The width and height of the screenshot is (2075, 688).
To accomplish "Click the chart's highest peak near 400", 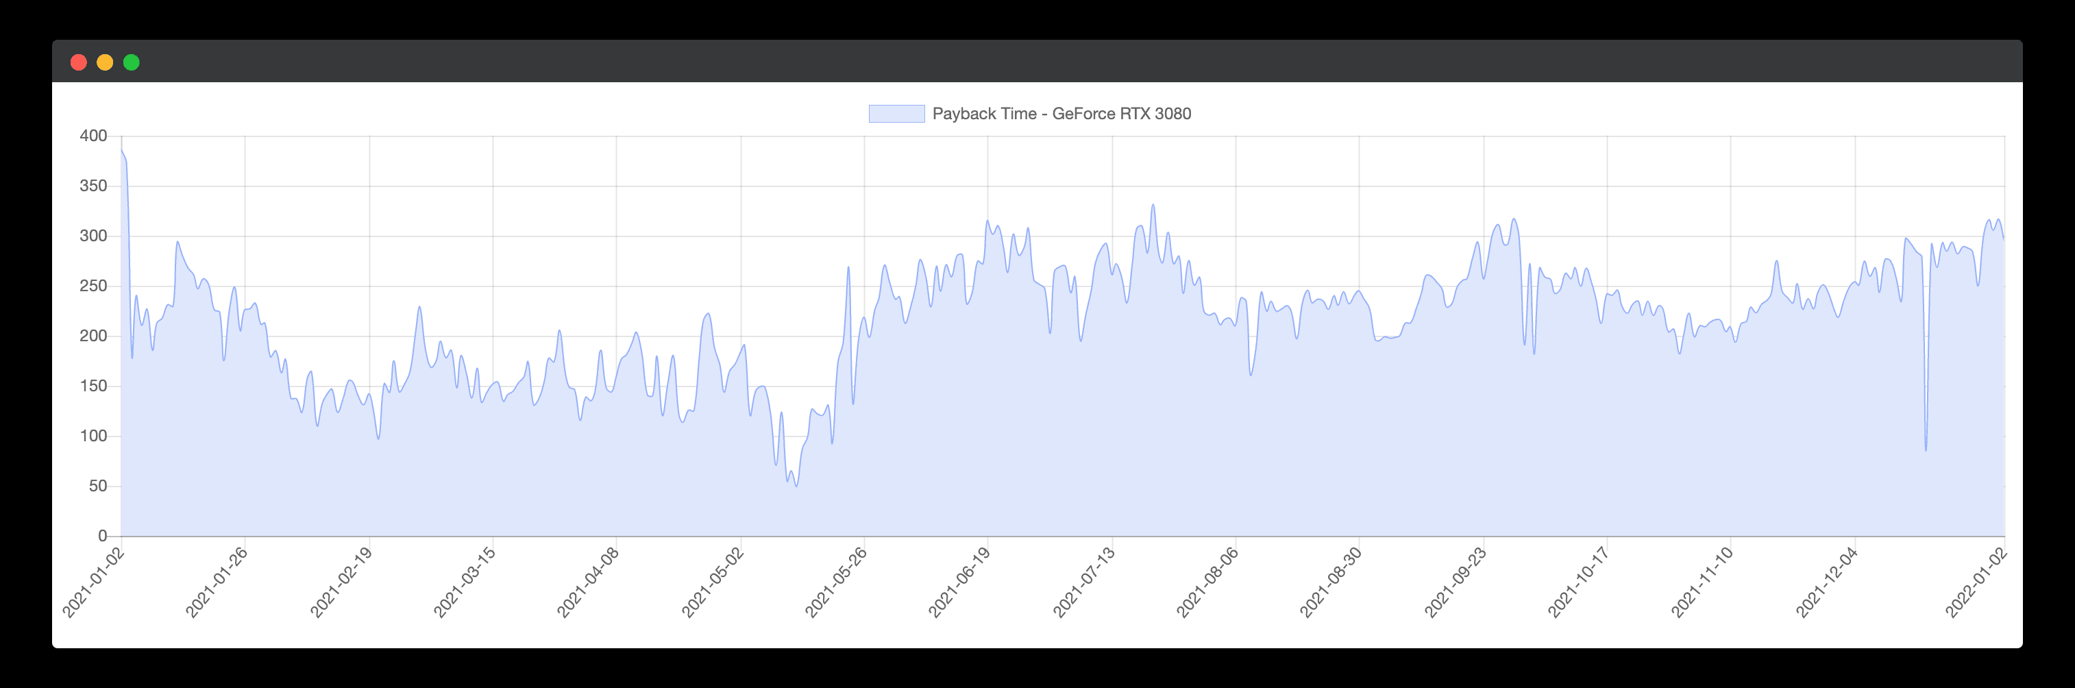I will point(121,150).
